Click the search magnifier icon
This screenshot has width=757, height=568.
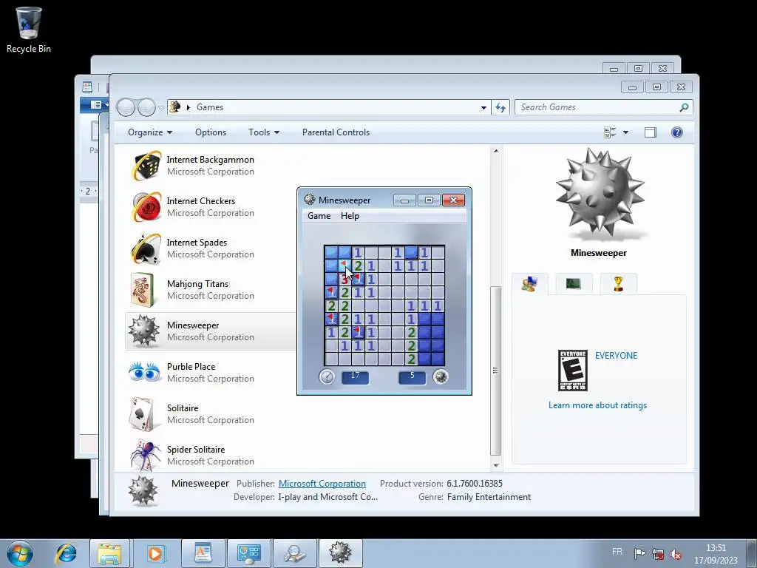[684, 107]
